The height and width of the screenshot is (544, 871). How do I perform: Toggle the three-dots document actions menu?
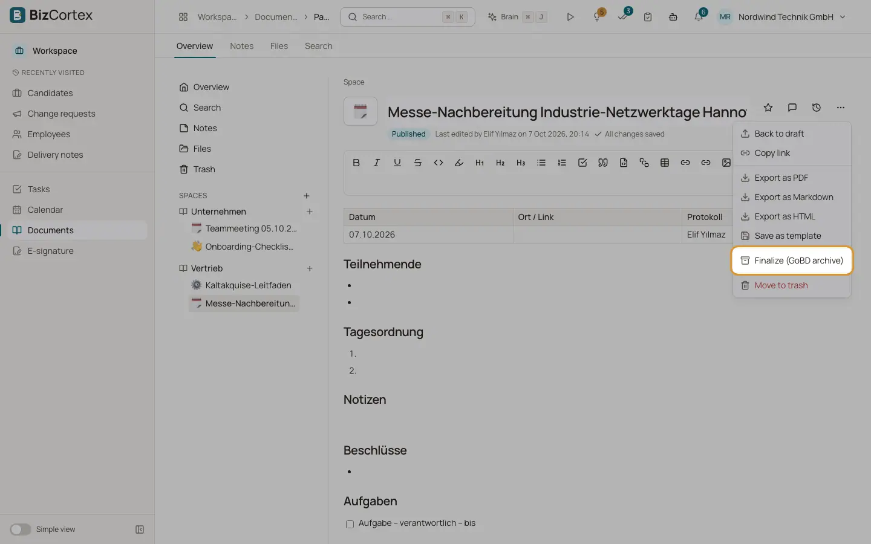[x=841, y=108]
